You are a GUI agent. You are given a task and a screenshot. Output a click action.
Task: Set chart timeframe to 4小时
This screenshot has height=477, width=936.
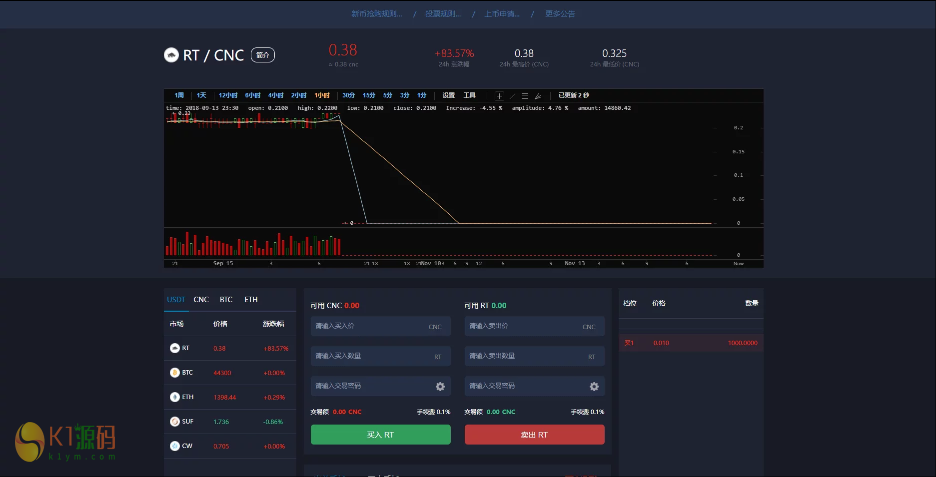(x=275, y=95)
